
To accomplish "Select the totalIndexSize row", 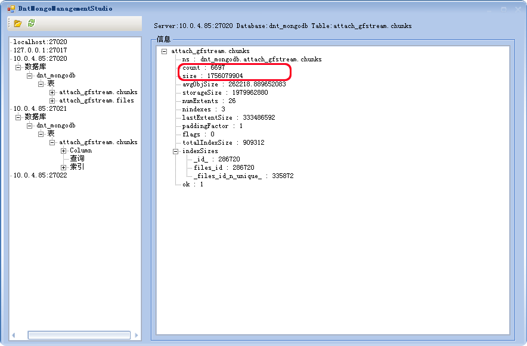I will (x=223, y=143).
